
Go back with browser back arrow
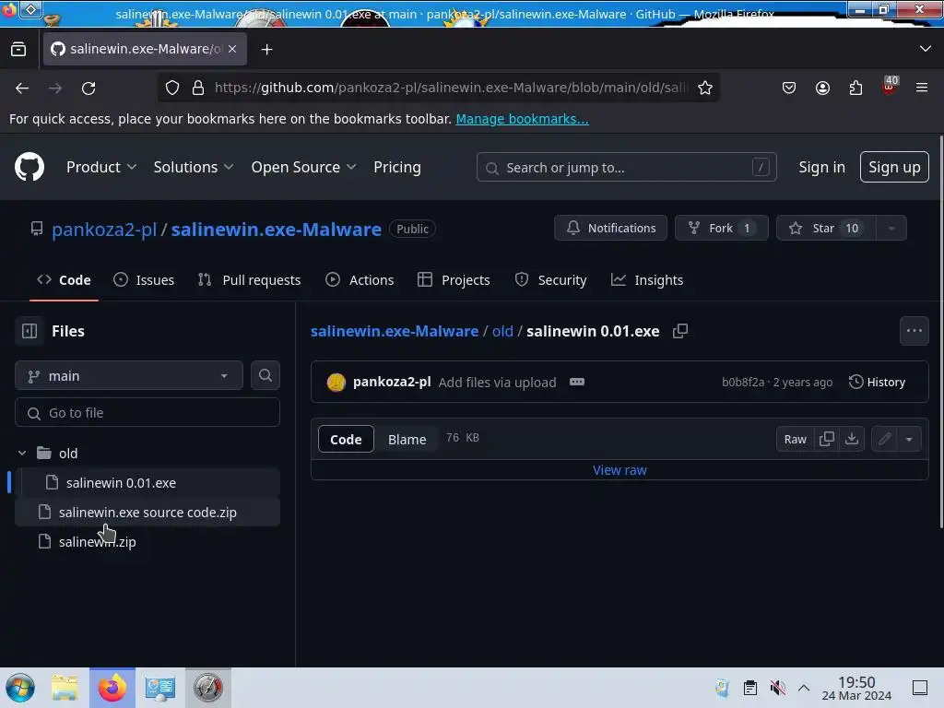[x=22, y=88]
